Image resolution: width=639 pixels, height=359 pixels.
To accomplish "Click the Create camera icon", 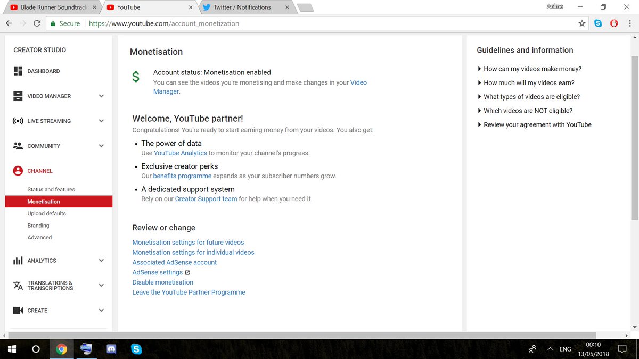I will click(x=18, y=311).
